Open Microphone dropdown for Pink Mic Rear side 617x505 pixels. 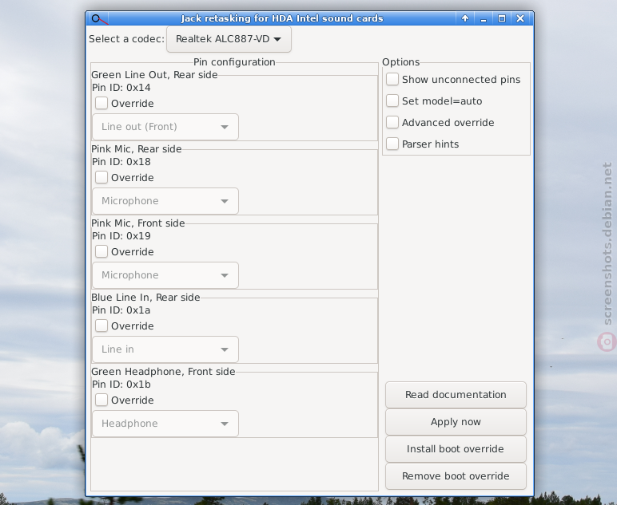coord(165,201)
